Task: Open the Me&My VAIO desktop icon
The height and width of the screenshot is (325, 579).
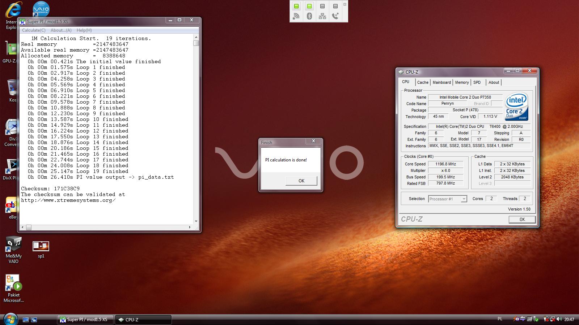Action: [13, 250]
